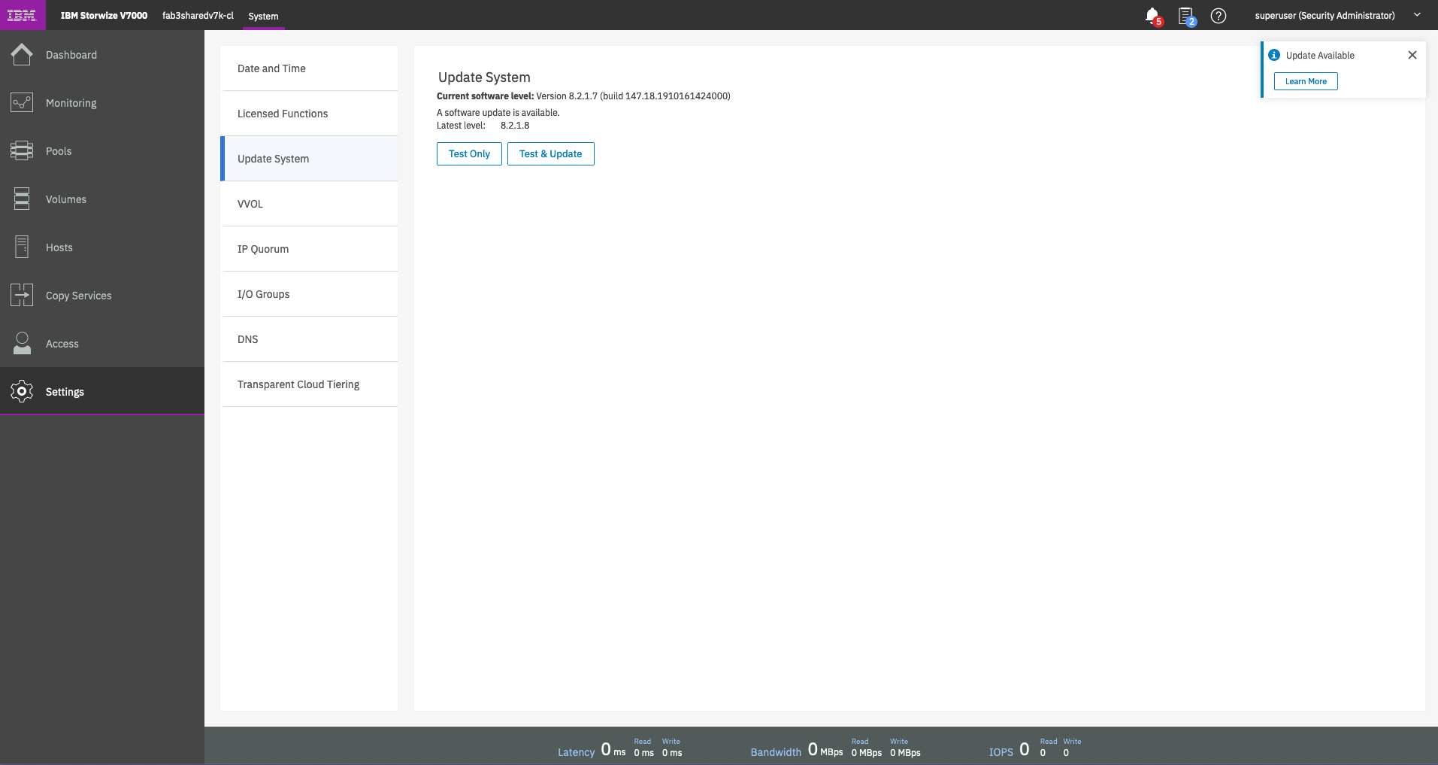This screenshot has height=765, width=1438.
Task: Expand the superuser account dropdown
Action: 1417,15
